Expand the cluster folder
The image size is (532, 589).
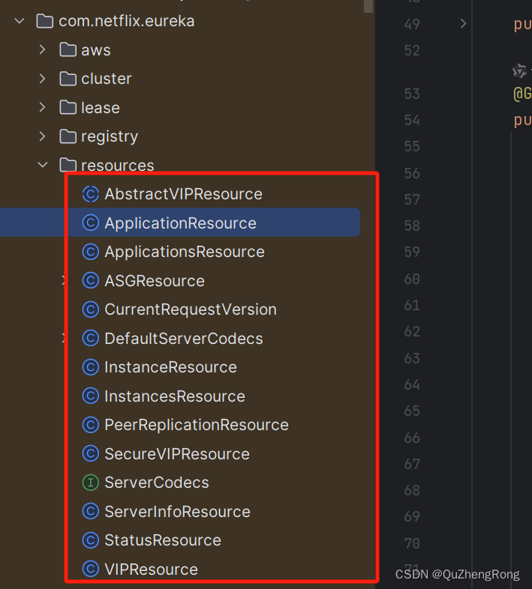click(43, 79)
